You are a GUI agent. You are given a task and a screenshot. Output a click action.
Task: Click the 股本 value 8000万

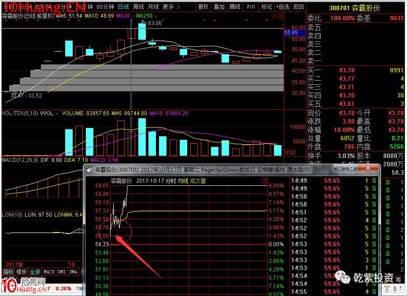click(x=393, y=156)
